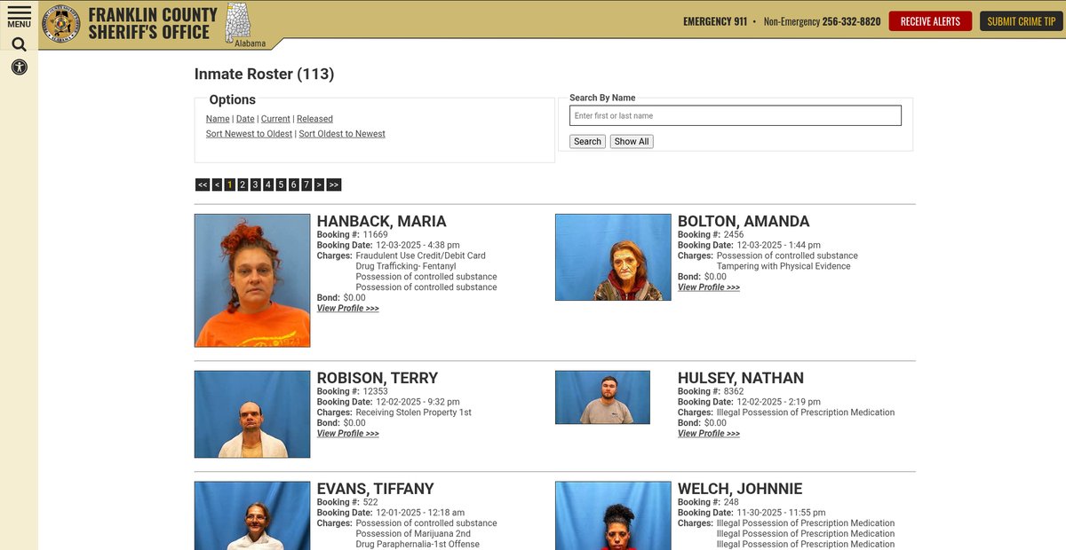Go to first page with << button
The height and width of the screenshot is (550, 1066).
(203, 185)
